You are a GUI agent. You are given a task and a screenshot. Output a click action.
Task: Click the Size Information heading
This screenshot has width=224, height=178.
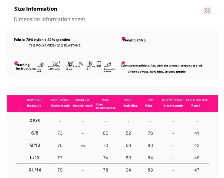(x=36, y=9)
